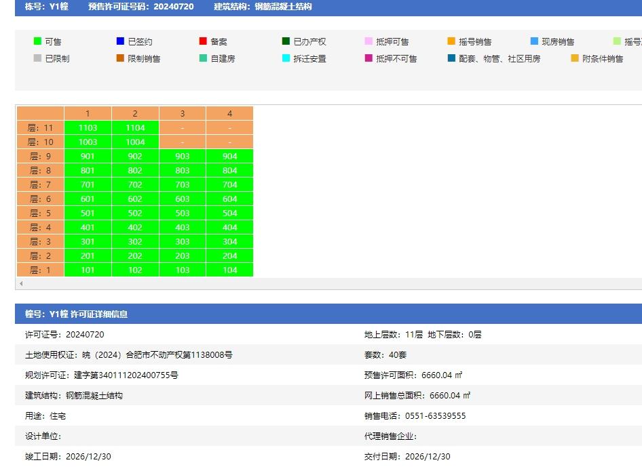
Task: Click unit 102 cell
Action: (x=135, y=270)
